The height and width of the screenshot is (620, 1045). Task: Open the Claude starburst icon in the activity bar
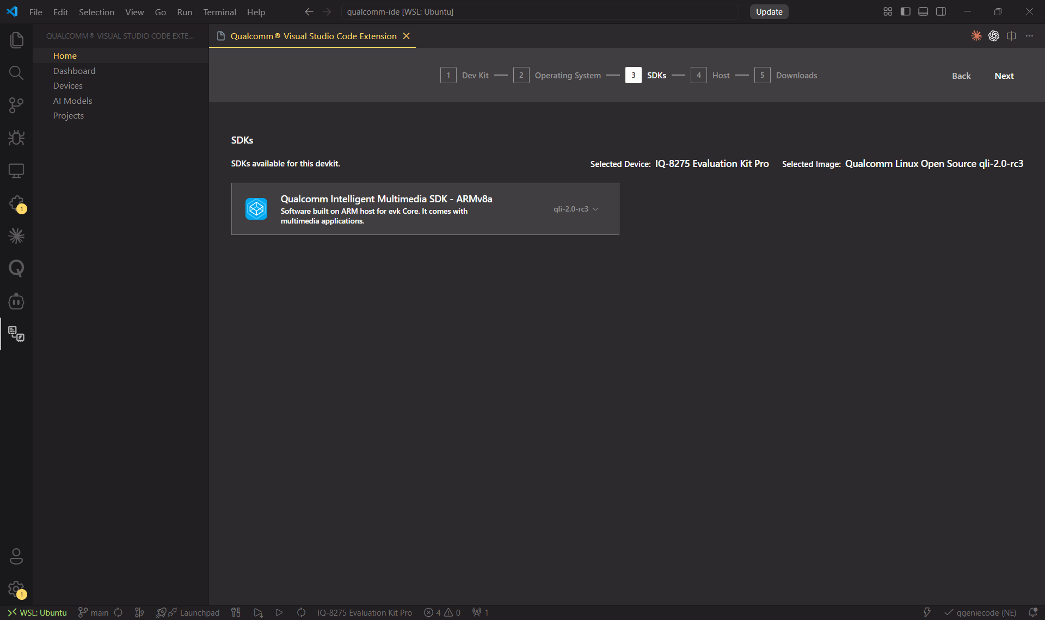click(x=16, y=235)
